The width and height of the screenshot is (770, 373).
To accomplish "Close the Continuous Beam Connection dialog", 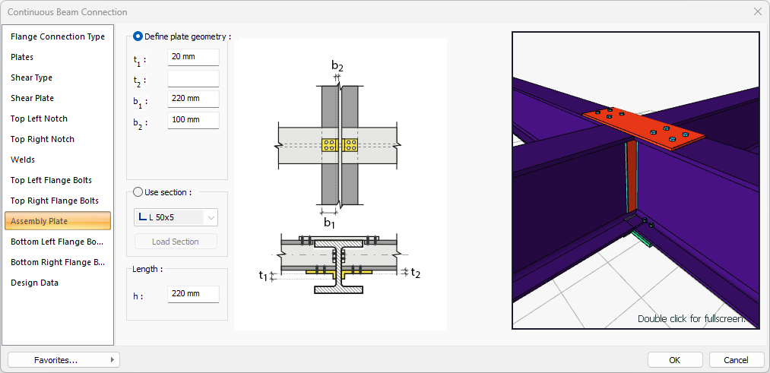I will pyautogui.click(x=757, y=12).
